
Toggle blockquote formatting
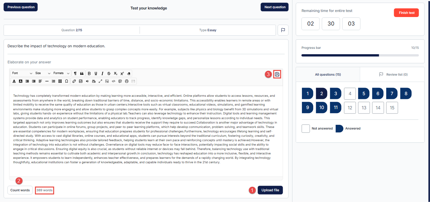82,73
